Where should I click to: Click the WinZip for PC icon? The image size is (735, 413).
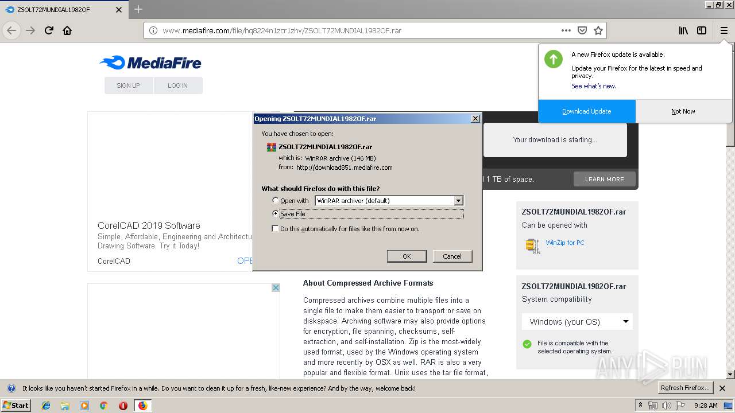click(x=532, y=246)
